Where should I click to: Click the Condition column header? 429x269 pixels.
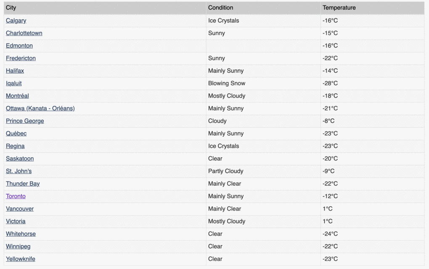pos(263,8)
